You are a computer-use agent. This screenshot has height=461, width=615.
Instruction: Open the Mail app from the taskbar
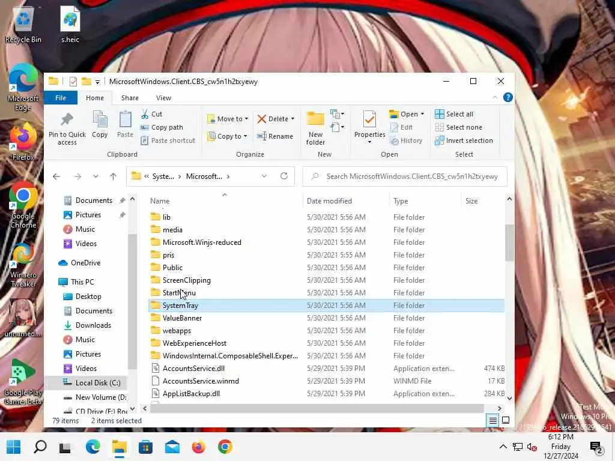172,447
